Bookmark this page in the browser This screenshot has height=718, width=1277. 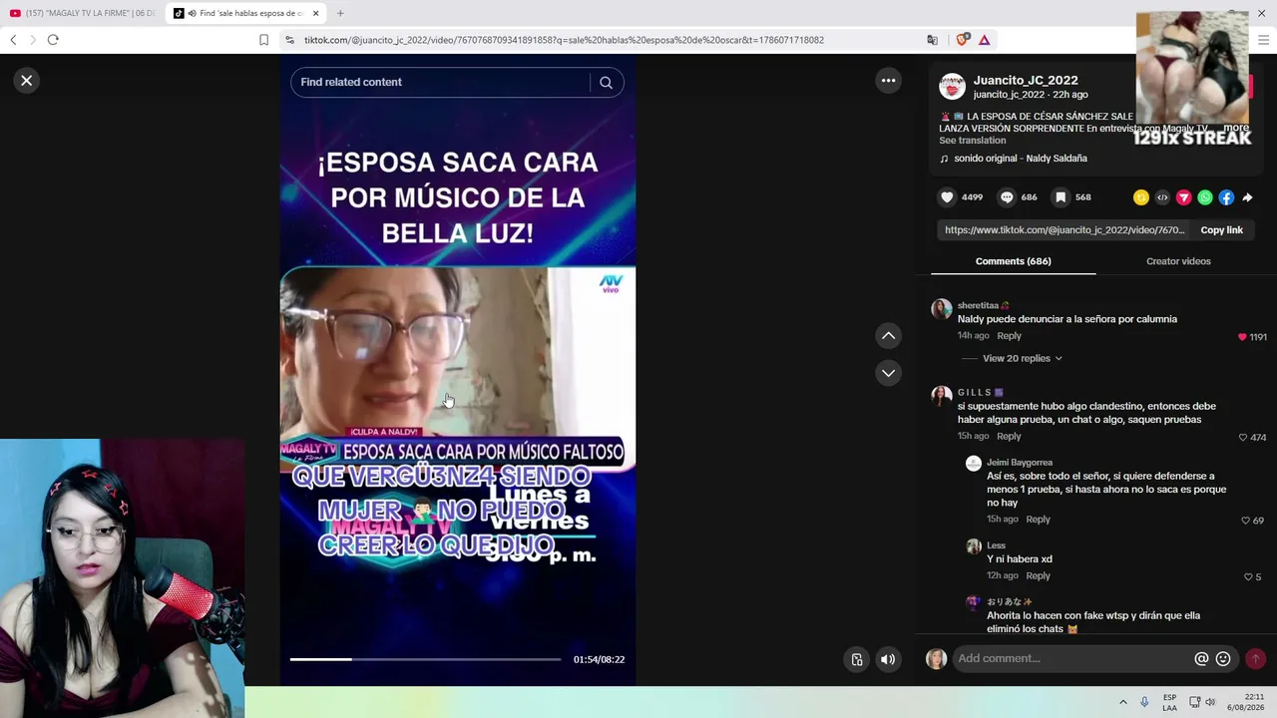[263, 40]
